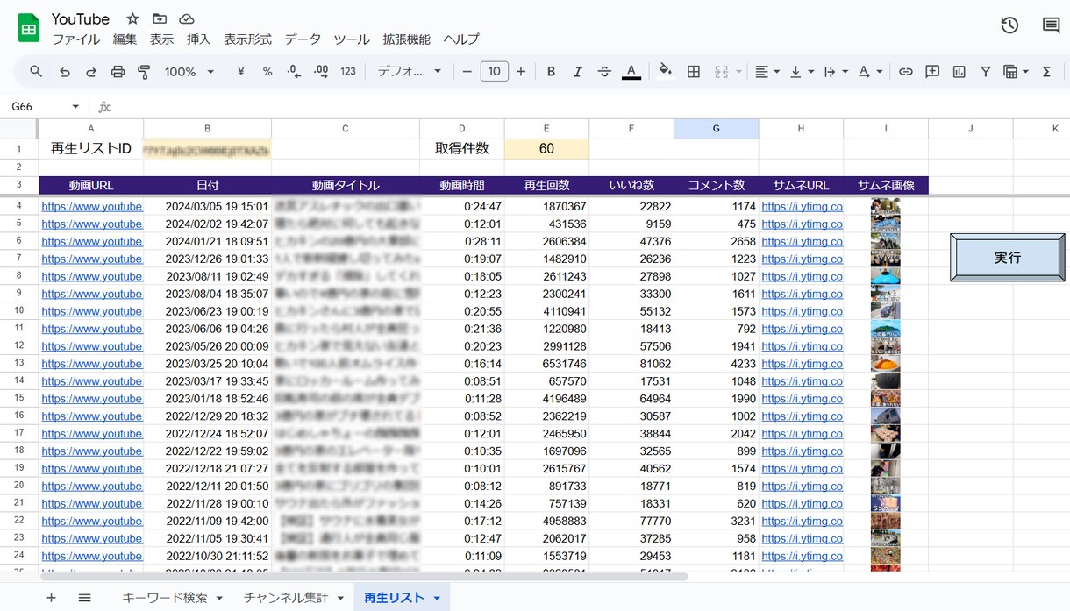Open horizontal align dropdown
Image resolution: width=1070 pixels, height=611 pixels.
(767, 72)
